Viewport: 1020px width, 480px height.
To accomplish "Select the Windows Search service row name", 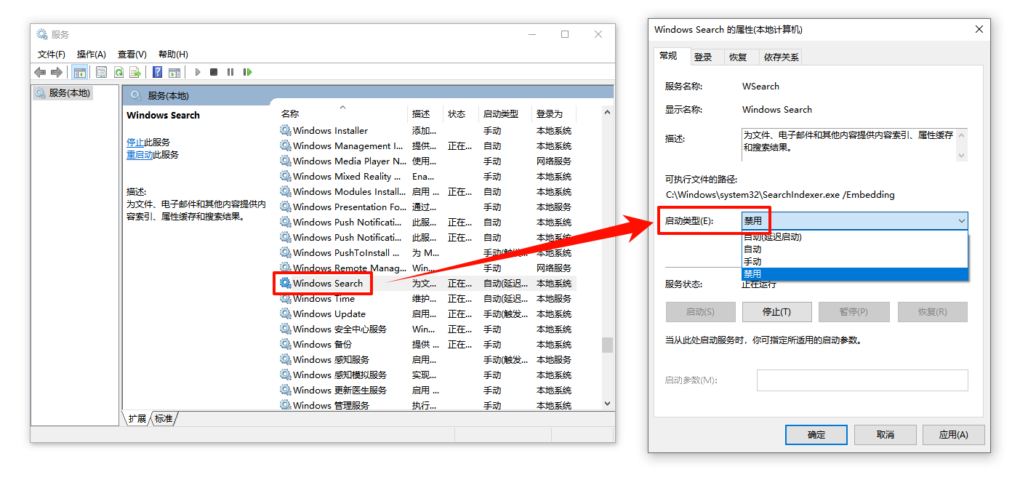I will click(328, 284).
